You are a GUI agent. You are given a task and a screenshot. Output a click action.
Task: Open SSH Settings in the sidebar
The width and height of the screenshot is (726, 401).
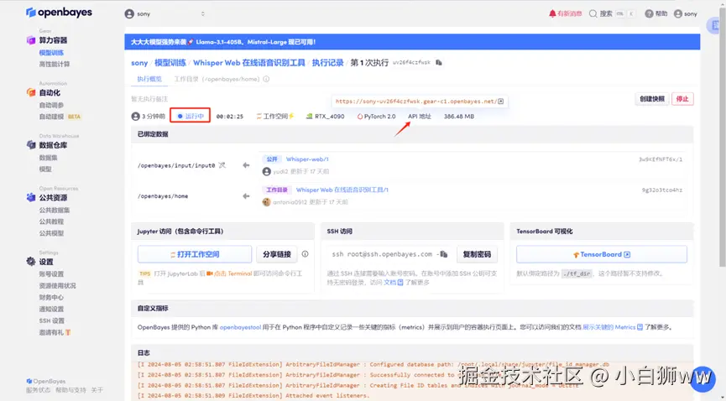52,320
